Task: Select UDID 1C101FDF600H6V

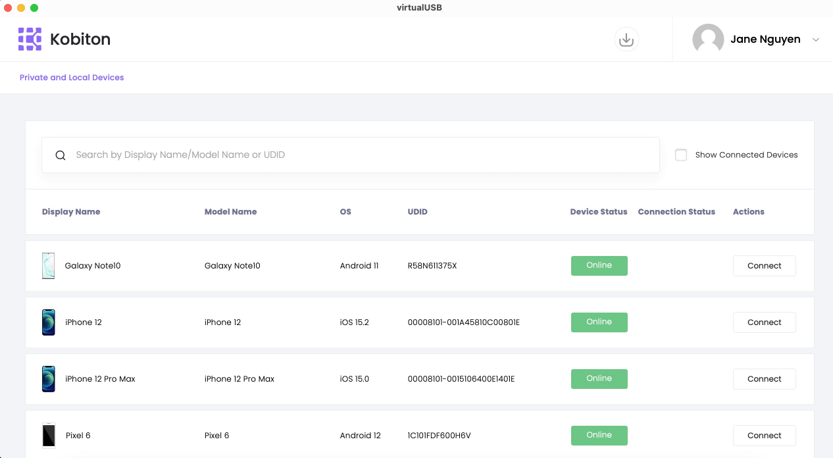Action: click(440, 436)
